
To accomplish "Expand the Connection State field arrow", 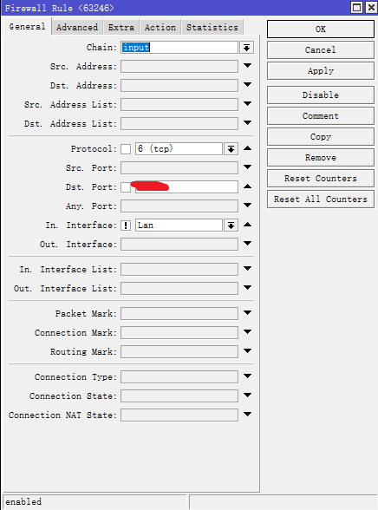I will [x=247, y=396].
